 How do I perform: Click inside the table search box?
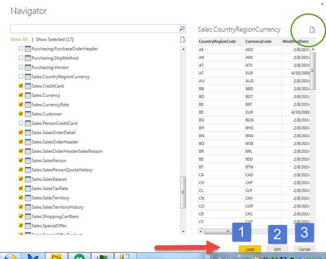click(93, 29)
